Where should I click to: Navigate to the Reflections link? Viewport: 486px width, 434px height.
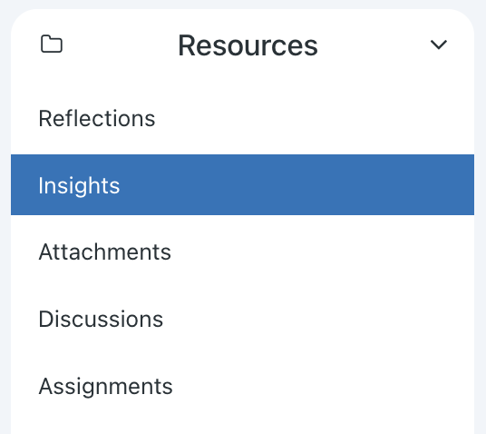tap(242, 118)
